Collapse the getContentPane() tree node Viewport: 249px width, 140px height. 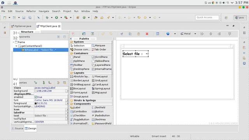pyautogui.click(x=16, y=46)
